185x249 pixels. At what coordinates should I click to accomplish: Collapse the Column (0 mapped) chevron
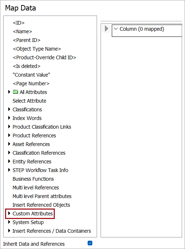pyautogui.click(x=116, y=29)
